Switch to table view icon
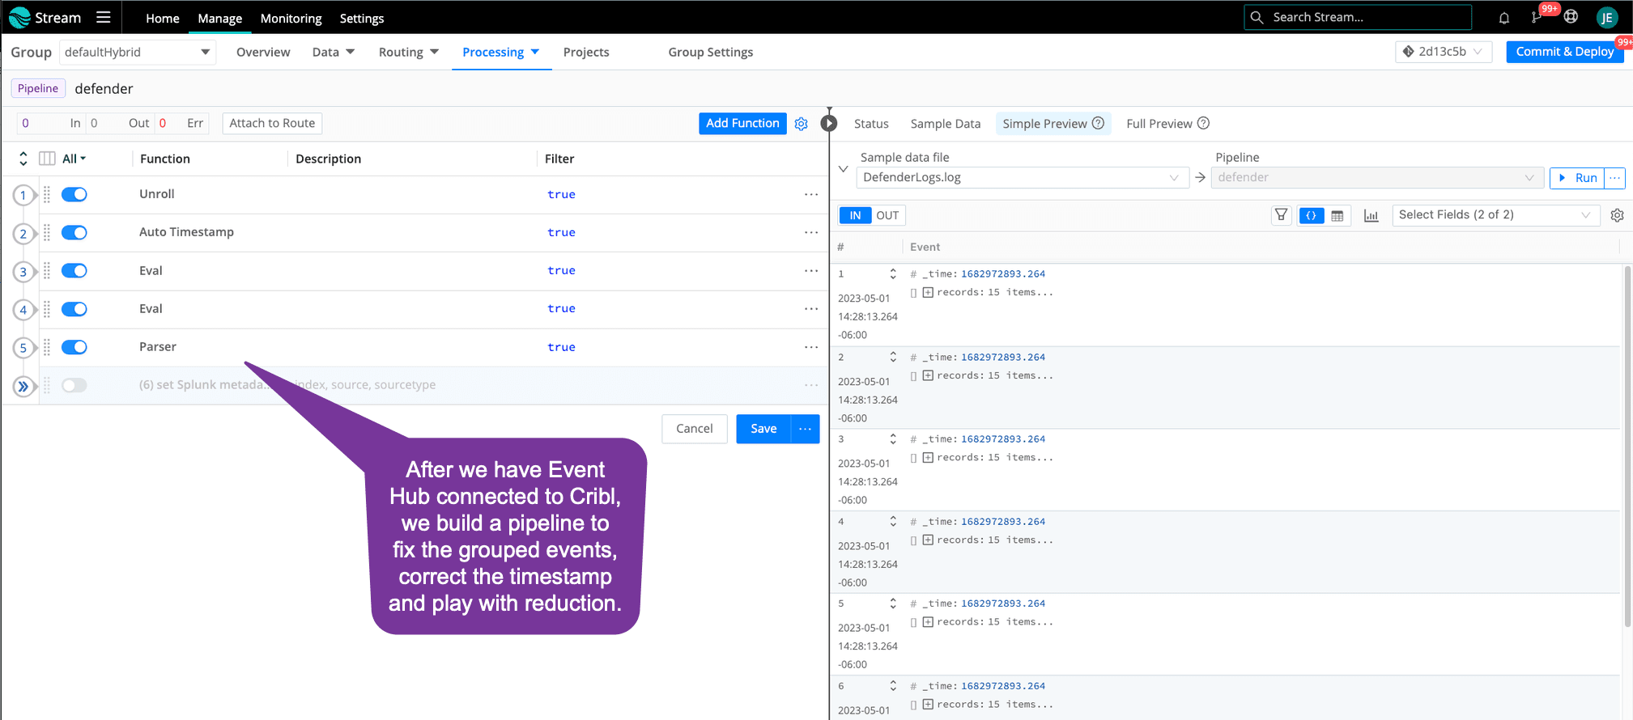 [1337, 215]
